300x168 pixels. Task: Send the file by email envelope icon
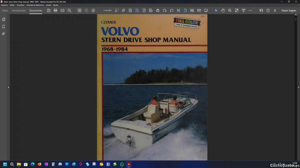[x=62, y=10]
